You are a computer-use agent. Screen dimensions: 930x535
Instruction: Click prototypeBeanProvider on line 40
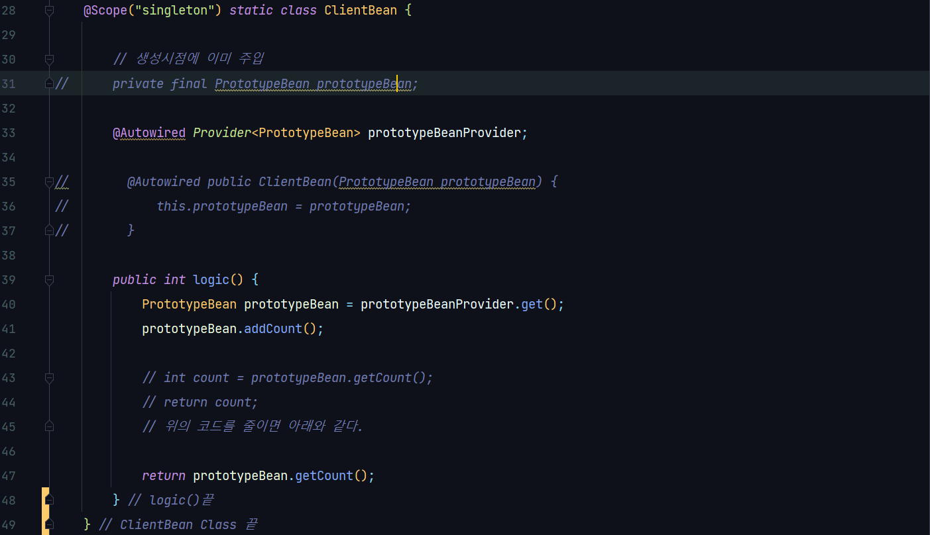pos(437,304)
